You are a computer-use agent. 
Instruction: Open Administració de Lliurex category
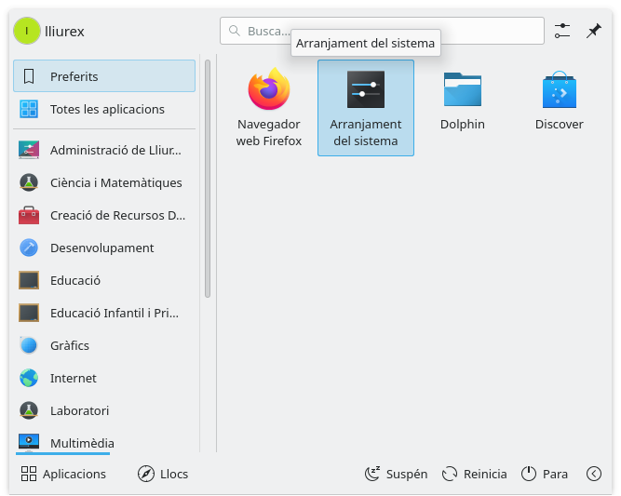point(104,150)
